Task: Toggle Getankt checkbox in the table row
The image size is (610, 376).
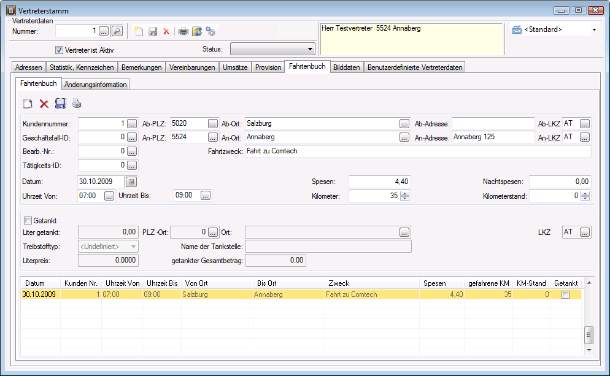Action: point(566,295)
